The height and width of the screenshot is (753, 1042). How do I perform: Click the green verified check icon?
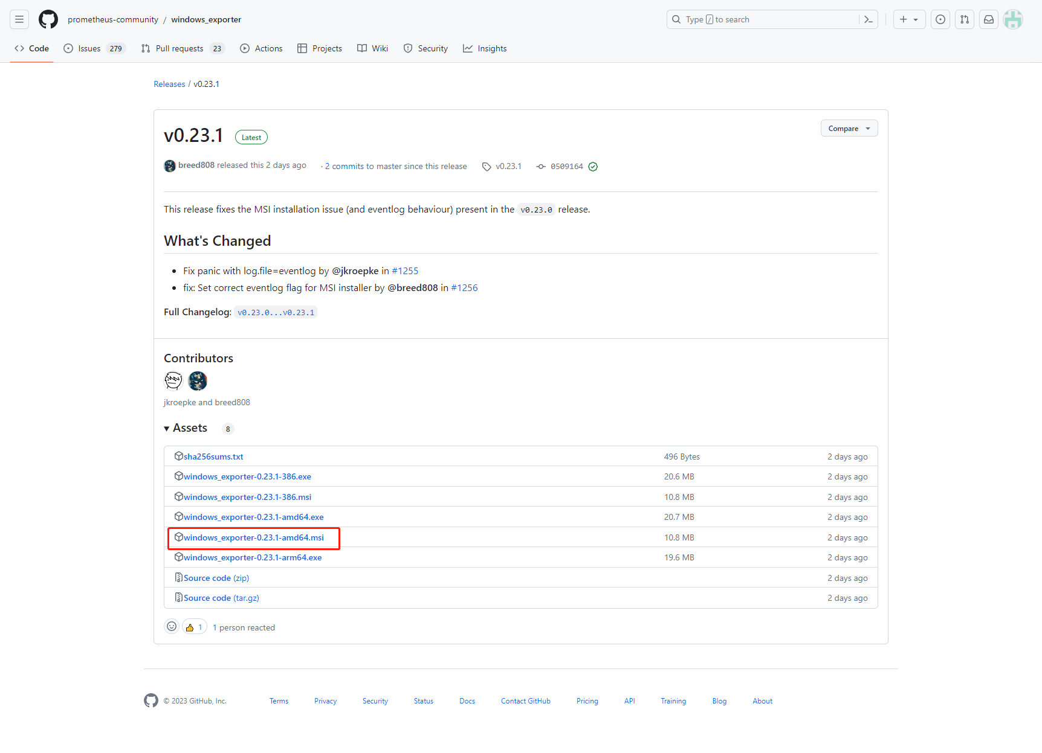coord(593,167)
